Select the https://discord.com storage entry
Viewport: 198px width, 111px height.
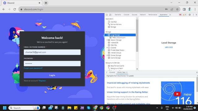pos(119,38)
